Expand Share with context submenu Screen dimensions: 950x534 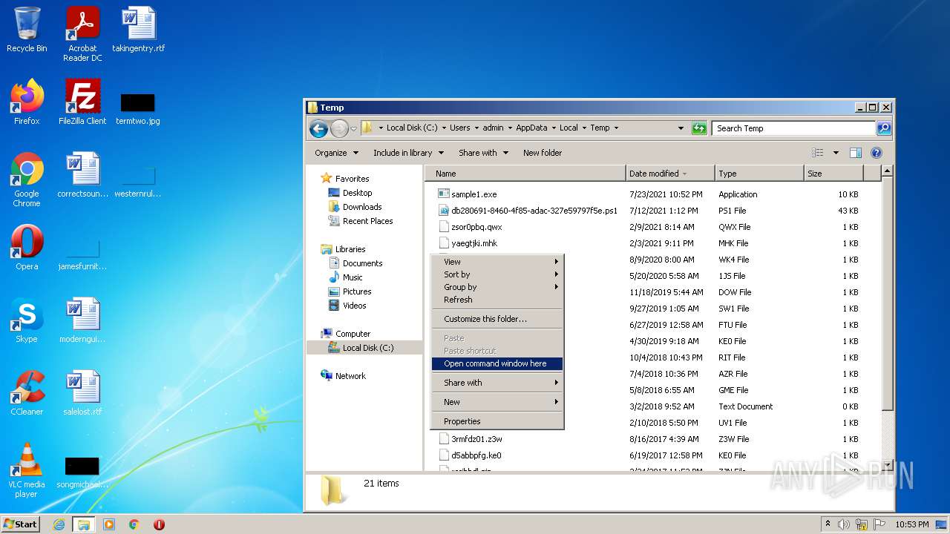pos(497,383)
